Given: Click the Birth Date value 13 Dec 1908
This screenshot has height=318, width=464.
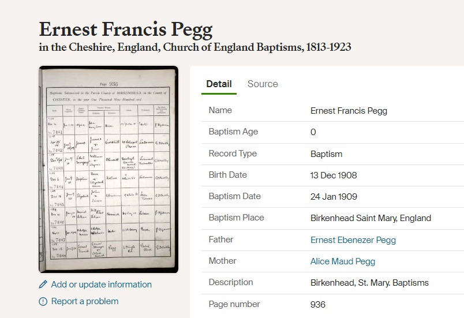Looking at the screenshot, I should [334, 175].
